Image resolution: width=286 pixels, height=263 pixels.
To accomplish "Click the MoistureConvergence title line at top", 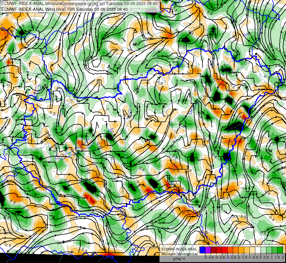I will click(79, 4).
